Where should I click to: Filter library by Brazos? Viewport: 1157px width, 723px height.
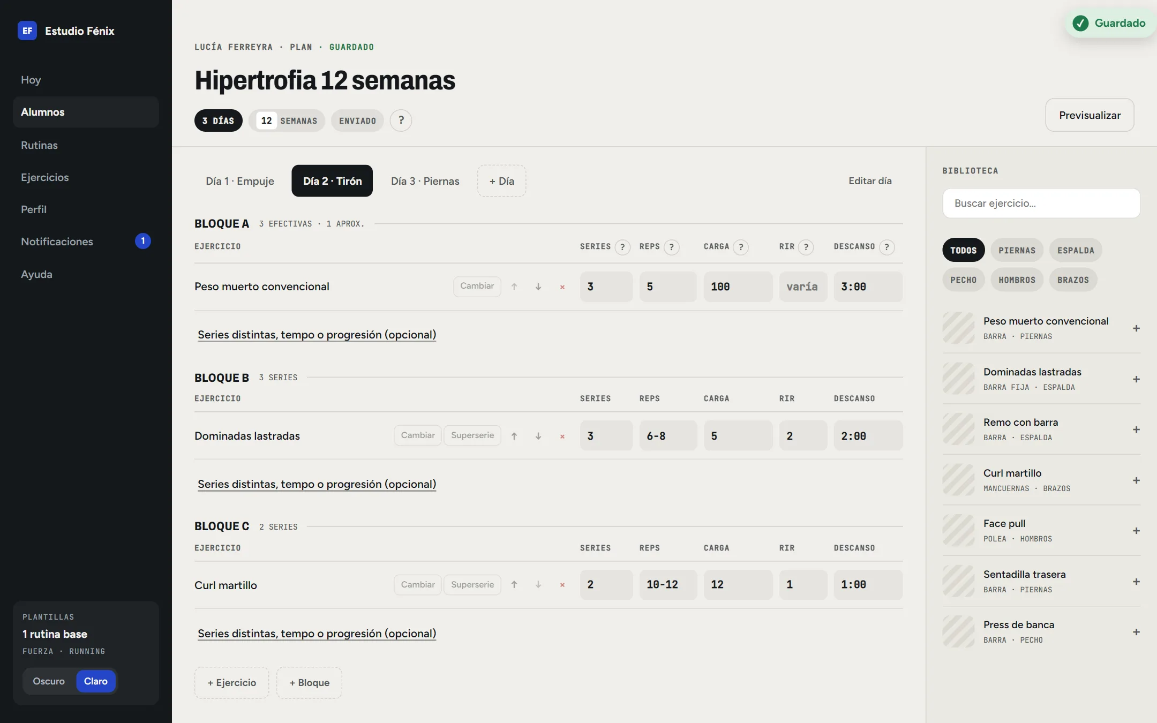[x=1073, y=280]
